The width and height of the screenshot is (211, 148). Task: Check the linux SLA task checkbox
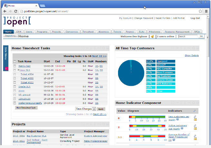pyautogui.click(x=15, y=70)
